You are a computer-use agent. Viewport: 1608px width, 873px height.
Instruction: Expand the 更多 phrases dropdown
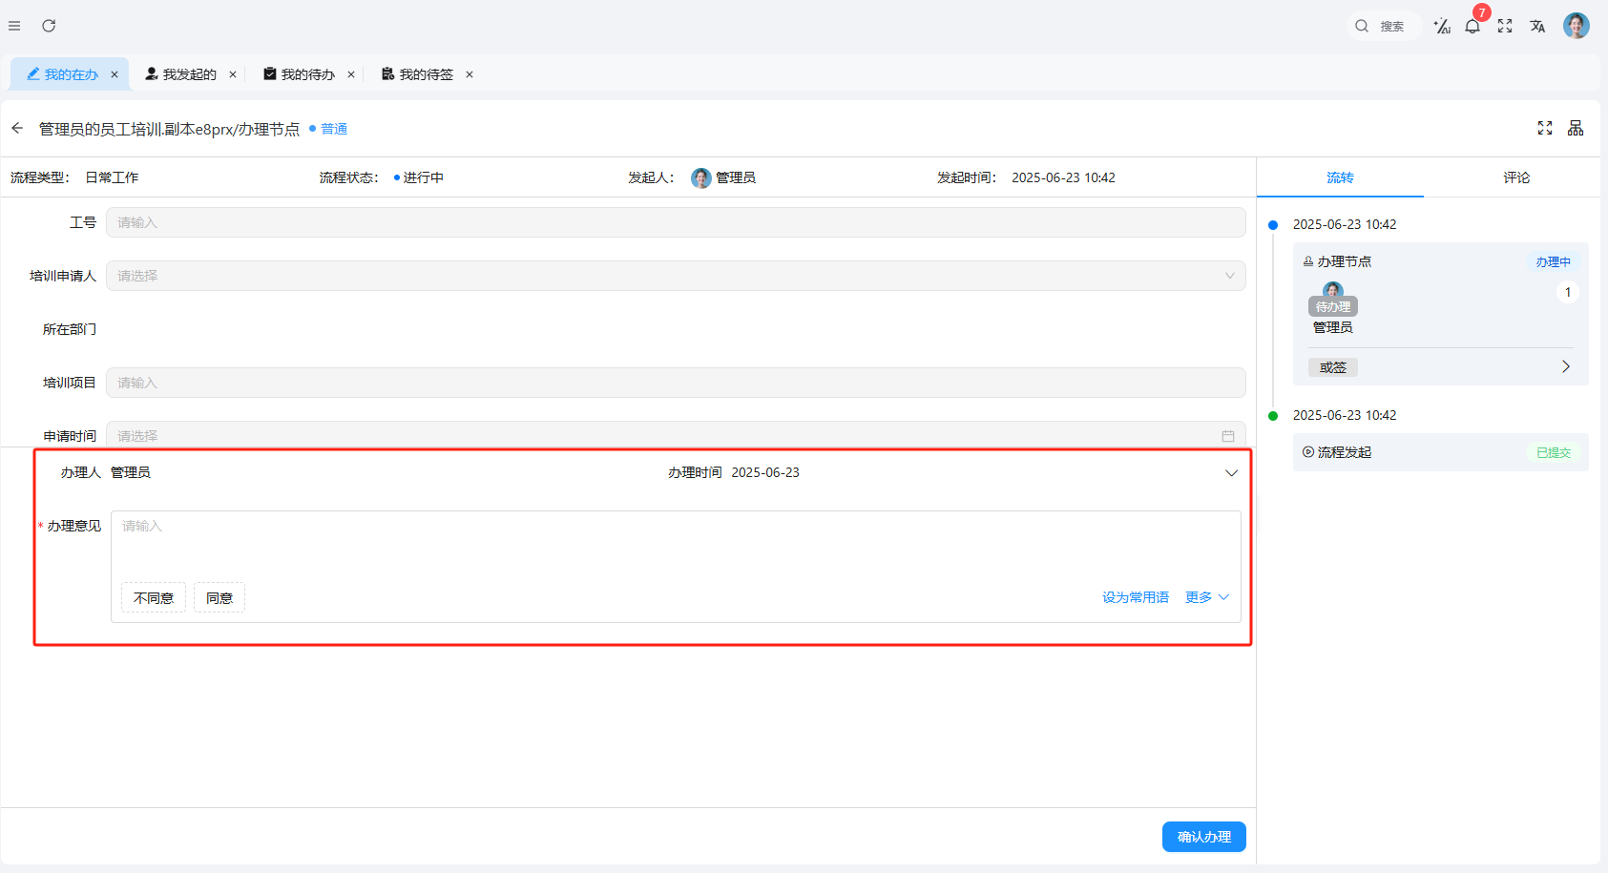[x=1207, y=597]
